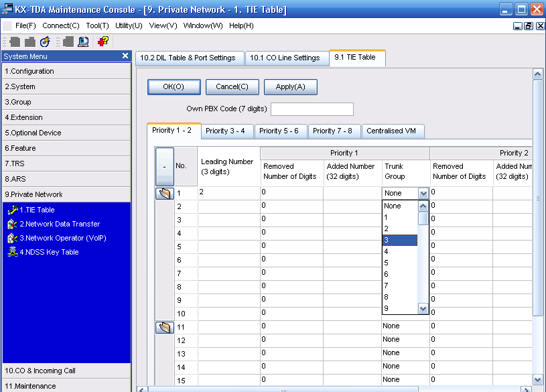Click the menu bar document icon

tap(7, 25)
